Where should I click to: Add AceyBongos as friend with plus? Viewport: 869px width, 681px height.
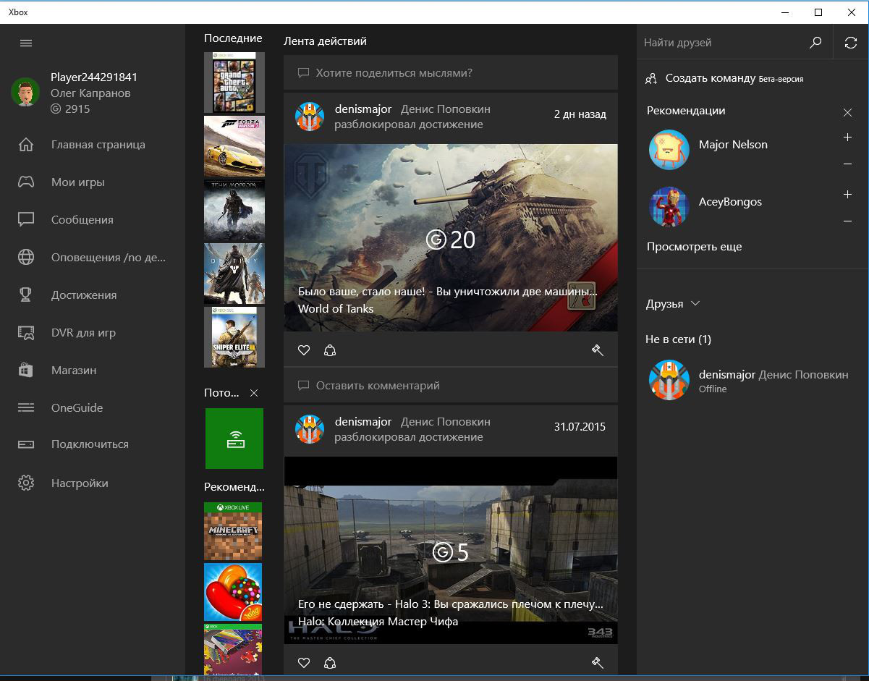coord(847,195)
